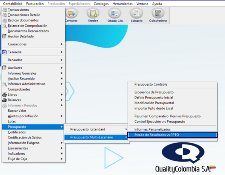Click the Libros printer icon

(5, 95)
